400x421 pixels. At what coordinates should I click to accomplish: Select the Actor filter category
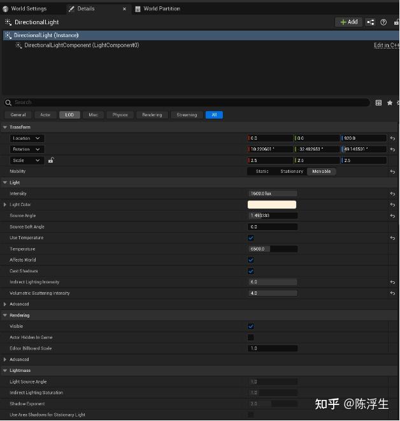click(45, 115)
